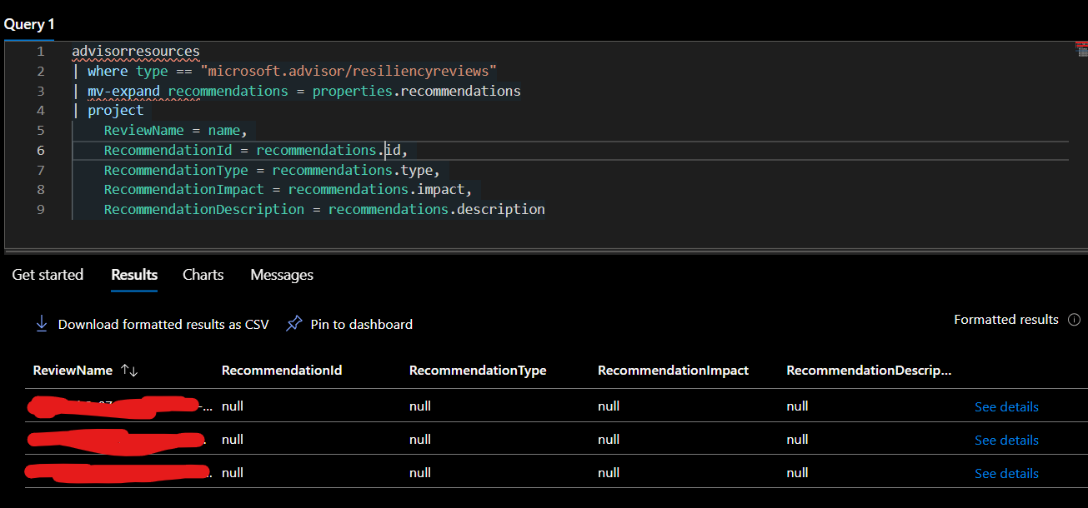Click the where type filter line
This screenshot has width=1088, height=508.
click(x=284, y=71)
